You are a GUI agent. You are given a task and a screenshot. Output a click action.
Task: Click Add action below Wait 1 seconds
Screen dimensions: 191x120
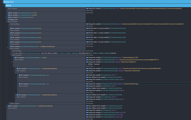pos(90,66)
